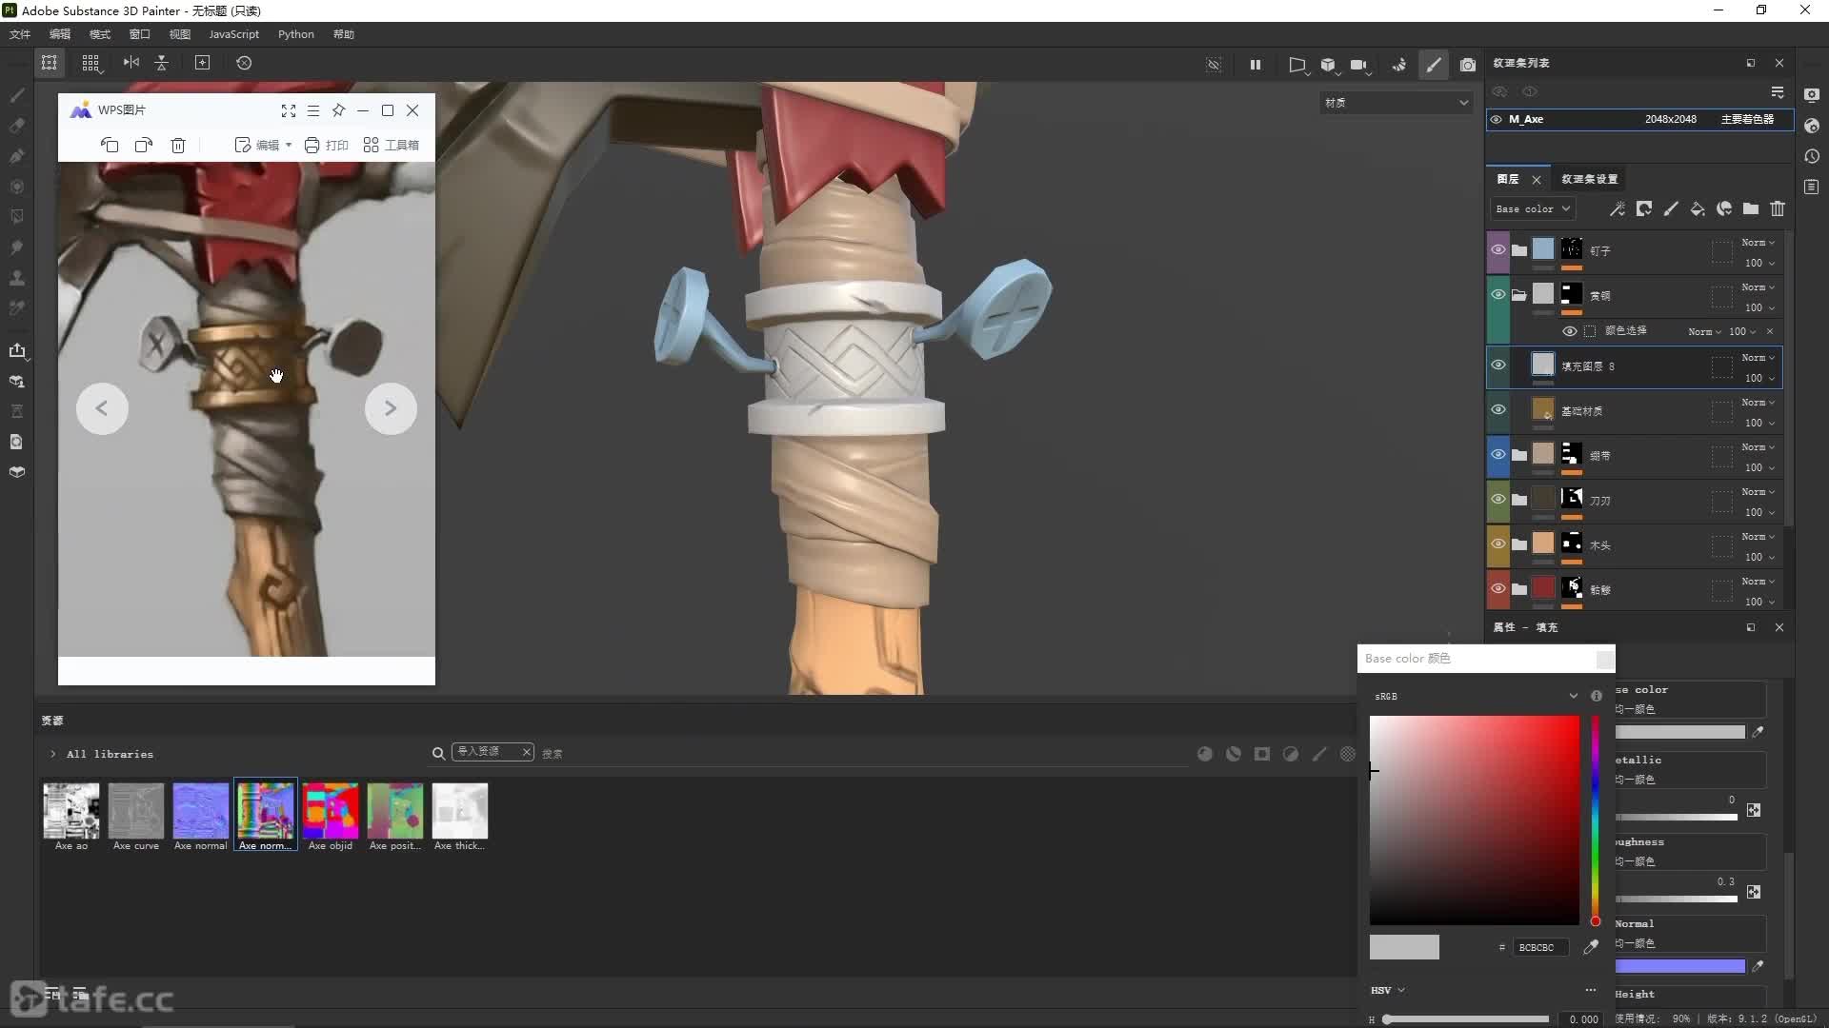Pause the viewport rendering
1829x1028 pixels.
pyautogui.click(x=1256, y=65)
